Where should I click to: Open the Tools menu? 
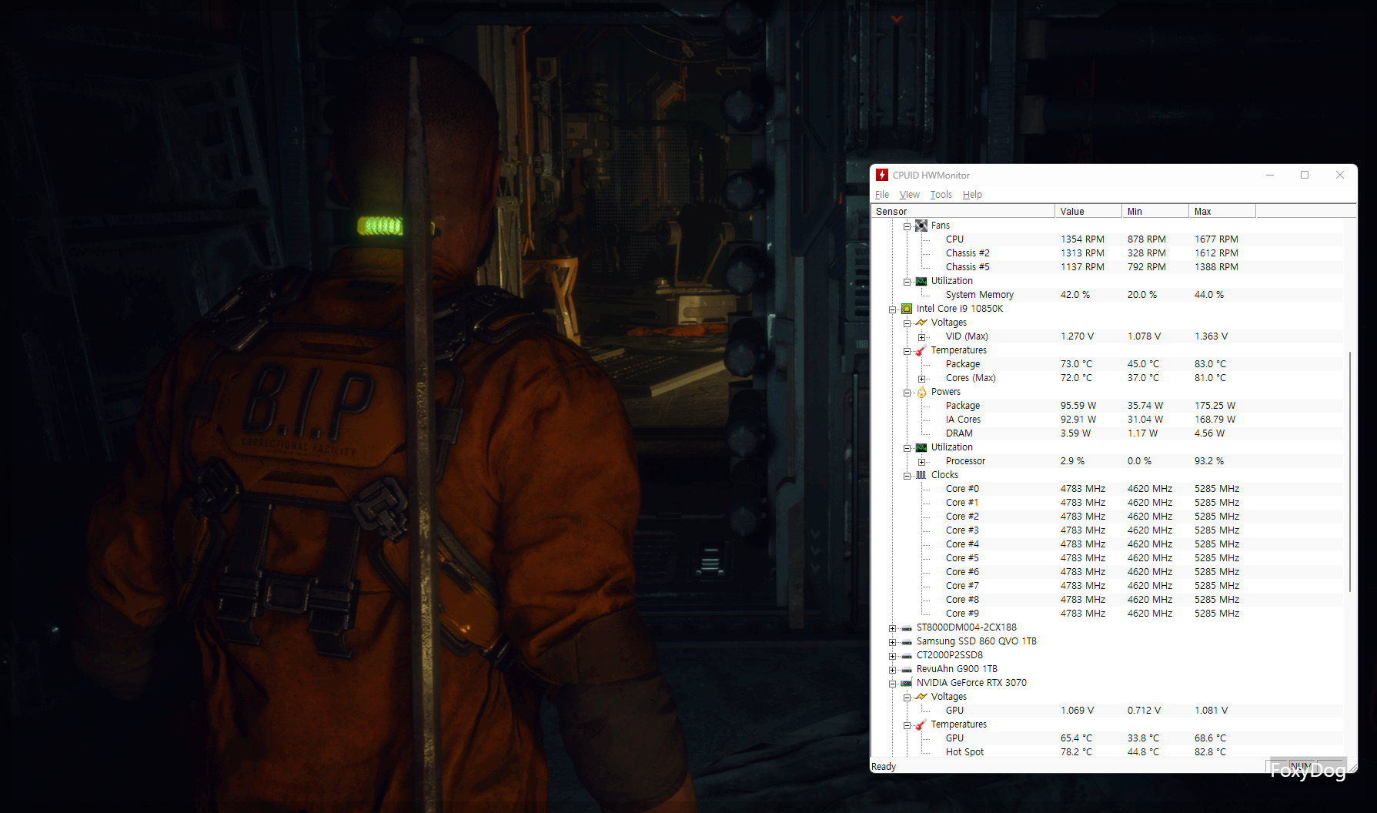941,195
